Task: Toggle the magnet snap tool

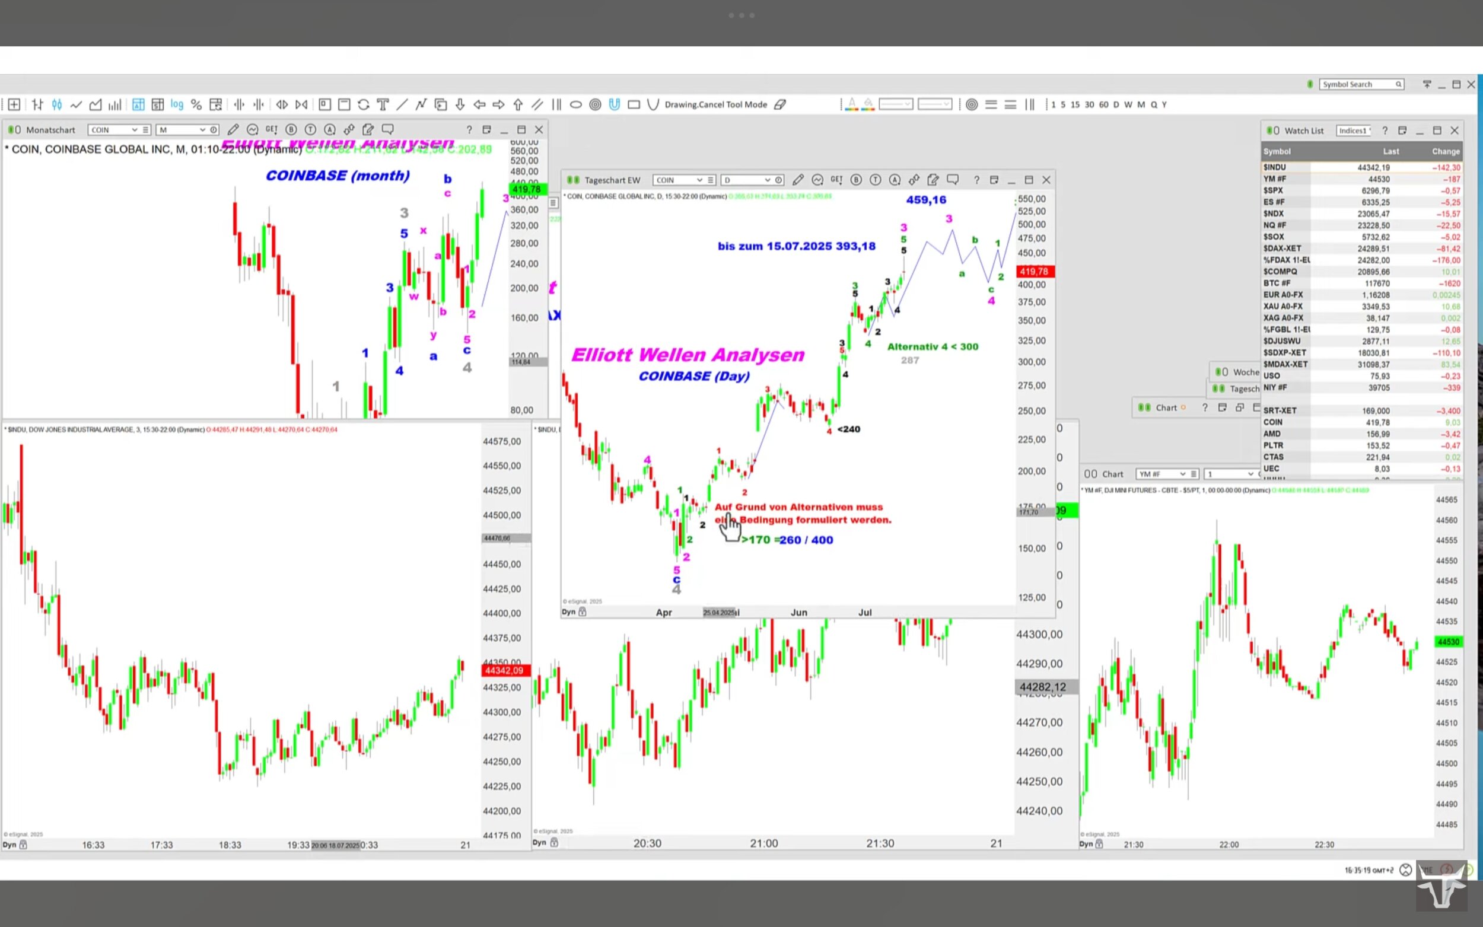Action: 615,105
